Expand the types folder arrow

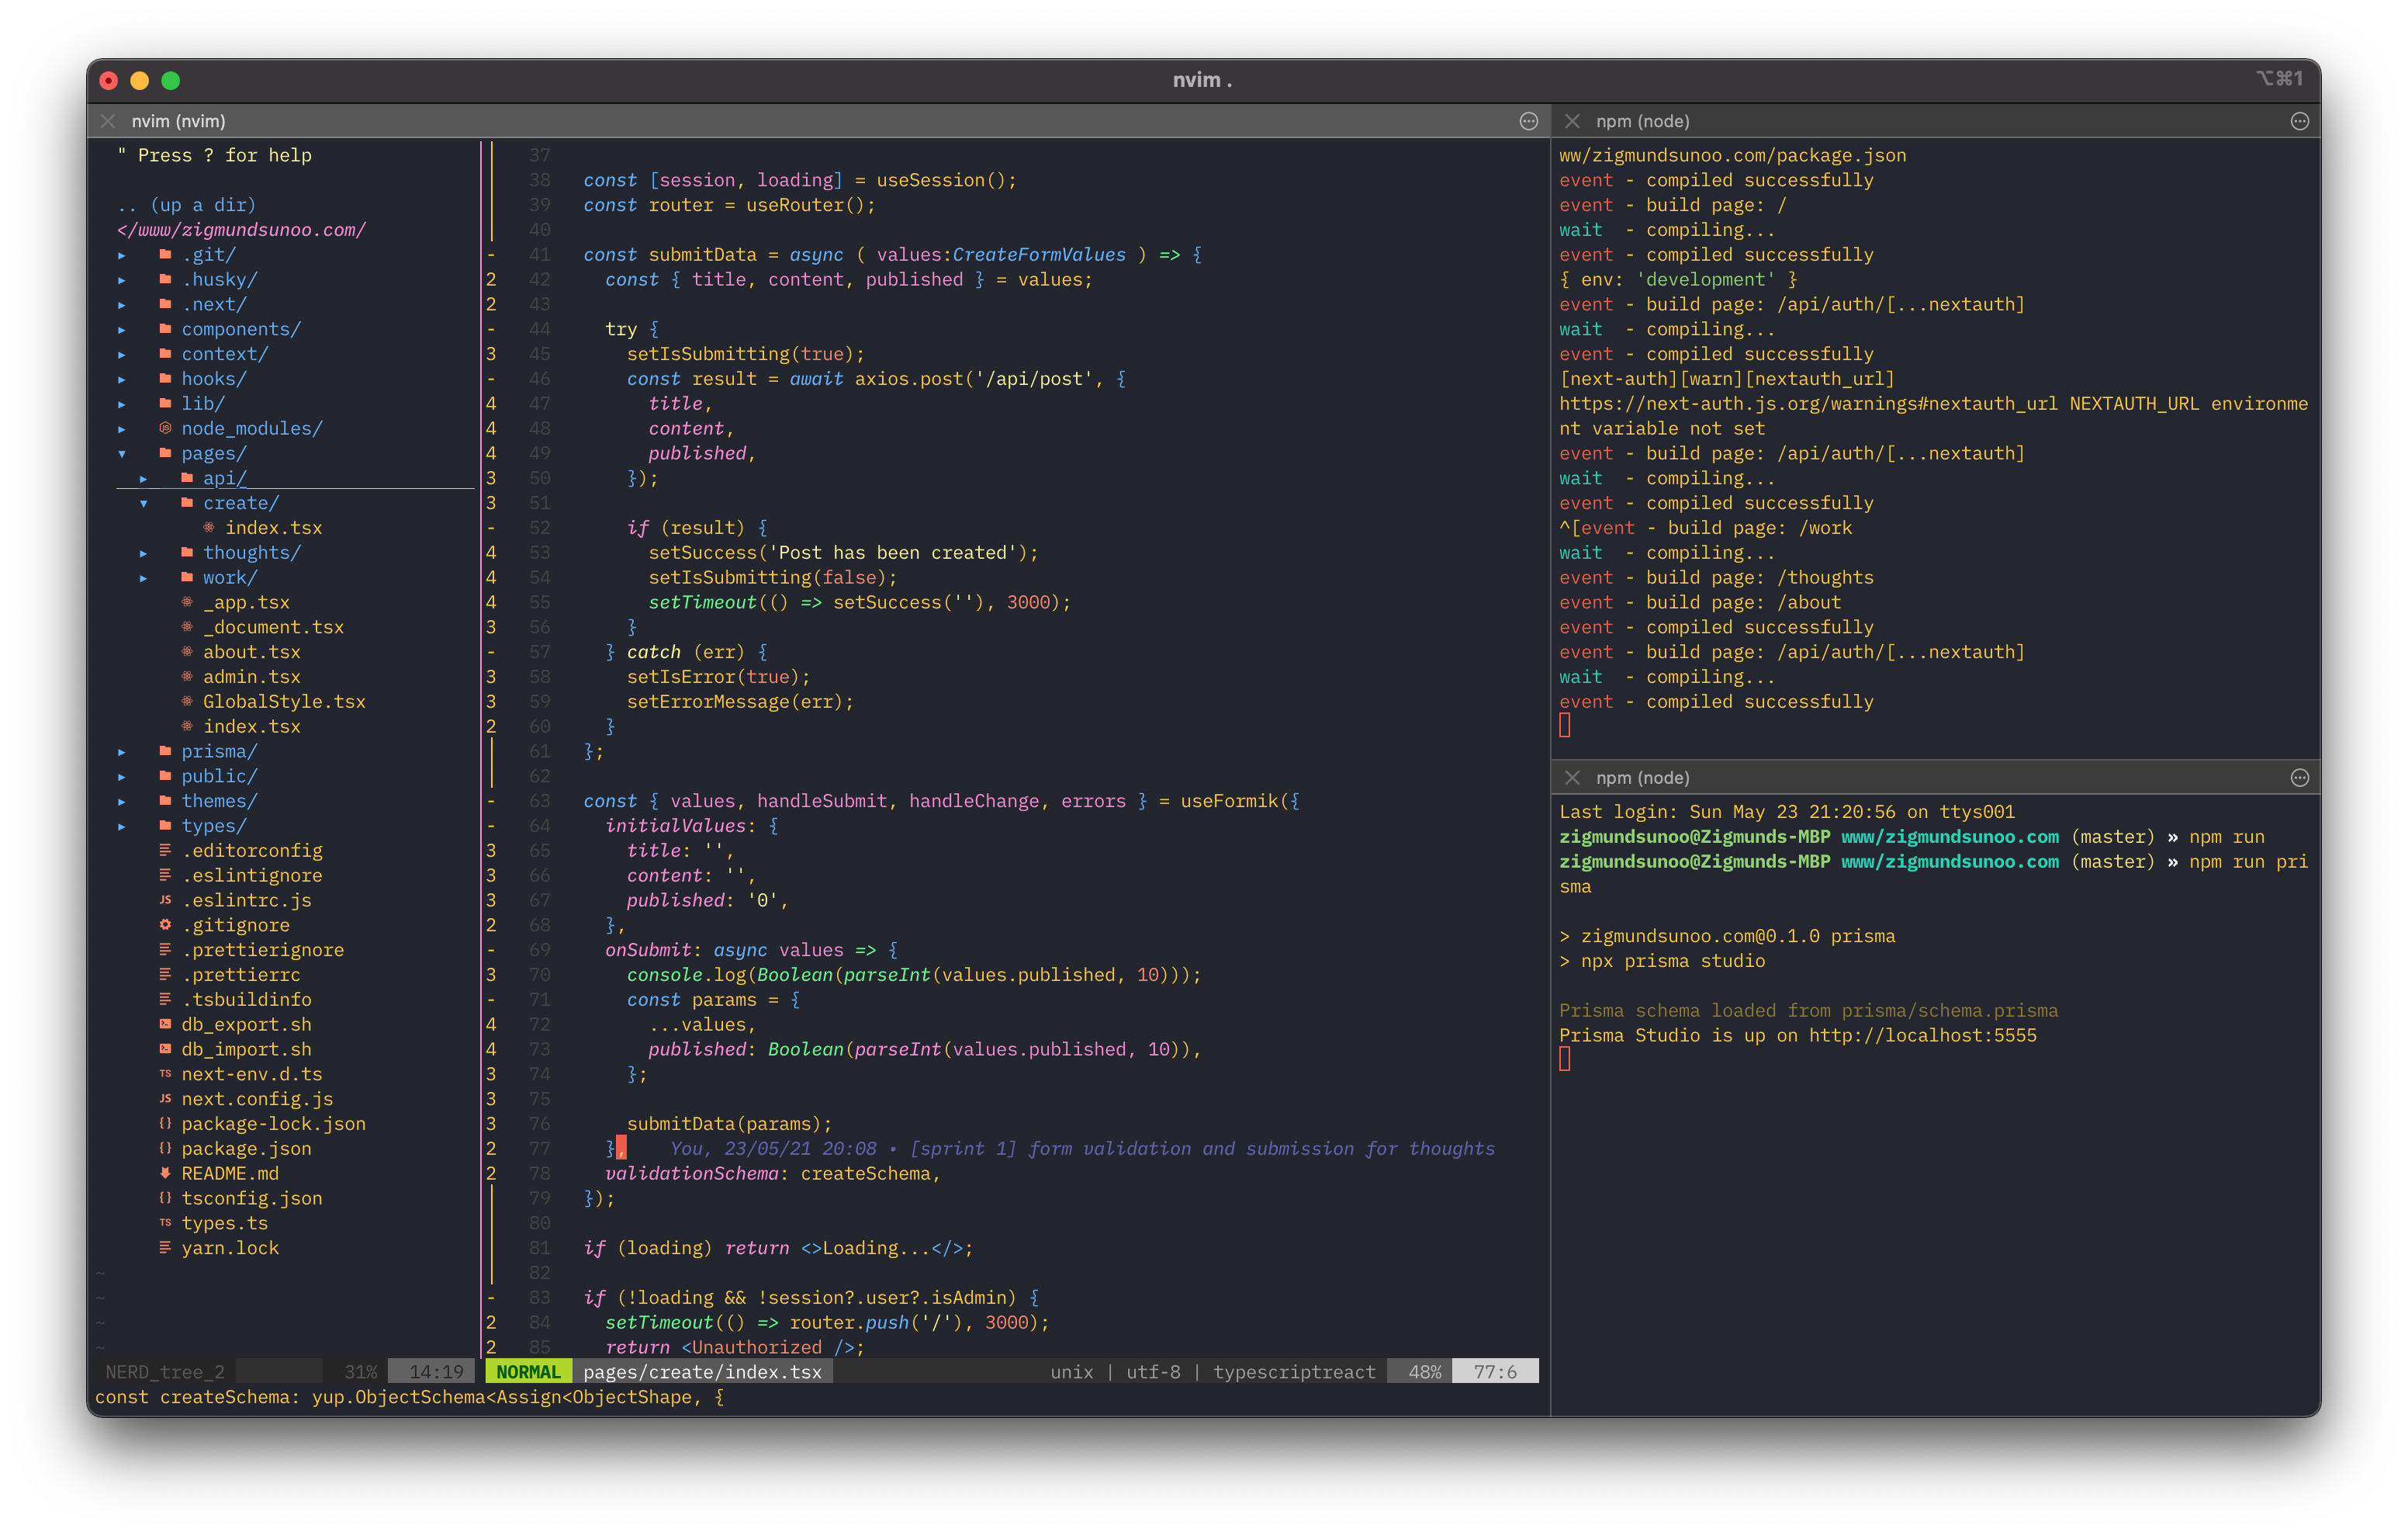click(x=122, y=826)
